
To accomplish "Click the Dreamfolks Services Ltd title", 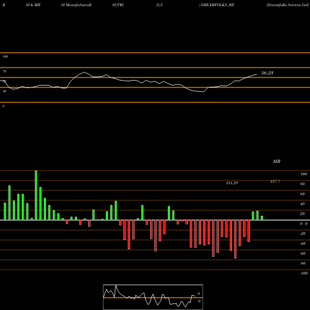I will click(x=288, y=5).
